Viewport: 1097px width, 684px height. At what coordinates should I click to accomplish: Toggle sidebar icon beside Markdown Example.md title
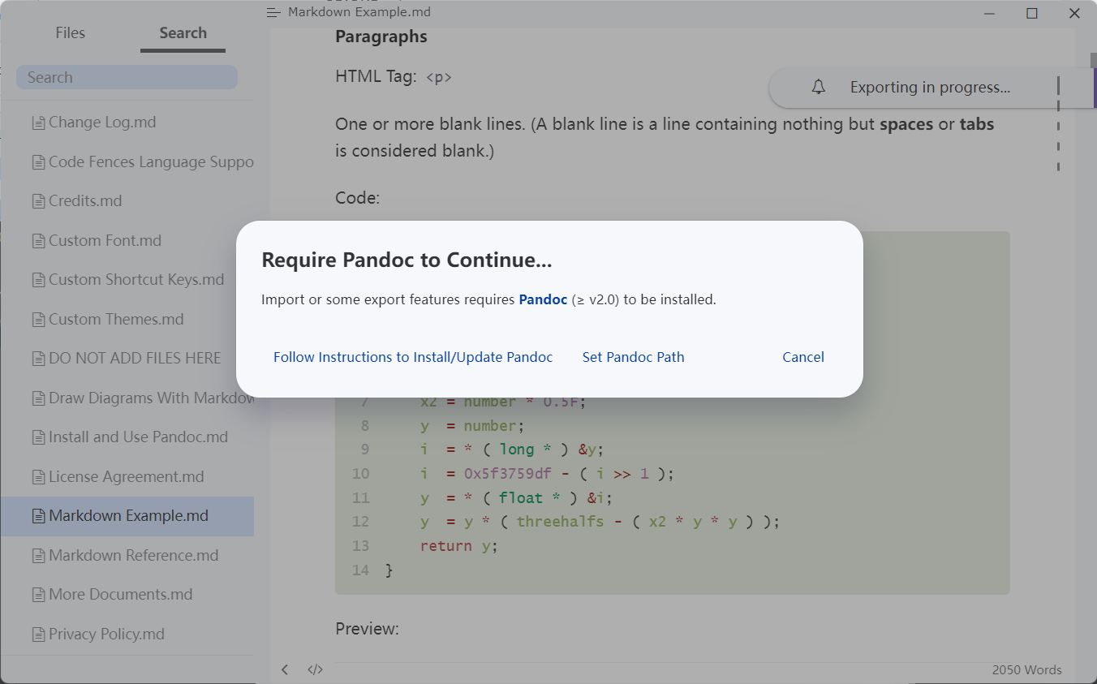point(273,13)
